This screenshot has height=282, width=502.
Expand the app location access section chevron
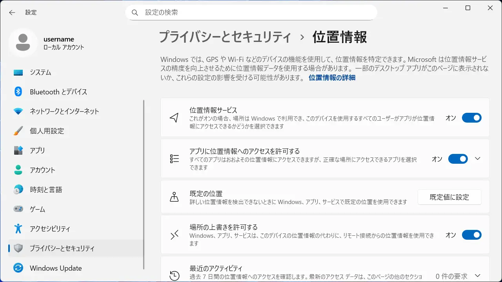477,159
